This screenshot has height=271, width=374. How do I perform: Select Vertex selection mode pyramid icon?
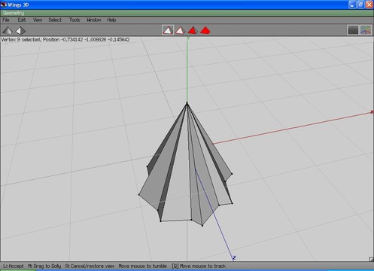[x=168, y=30]
